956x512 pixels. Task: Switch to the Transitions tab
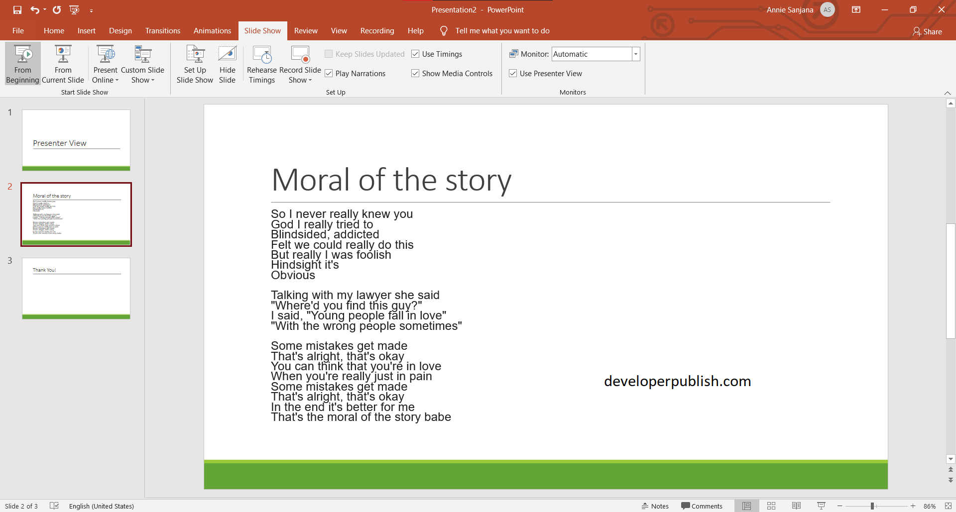click(x=162, y=30)
